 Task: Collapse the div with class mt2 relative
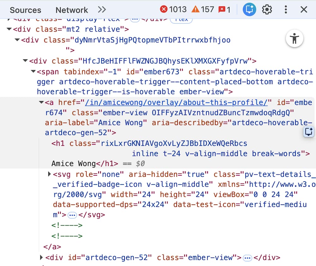tap(9, 29)
